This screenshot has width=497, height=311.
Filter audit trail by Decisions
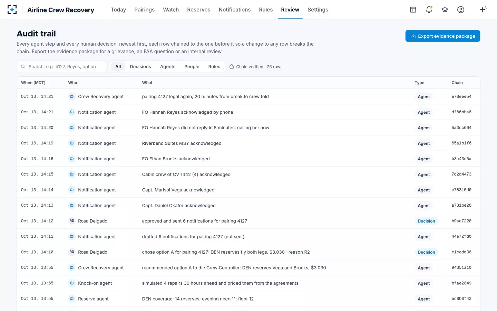point(140,67)
